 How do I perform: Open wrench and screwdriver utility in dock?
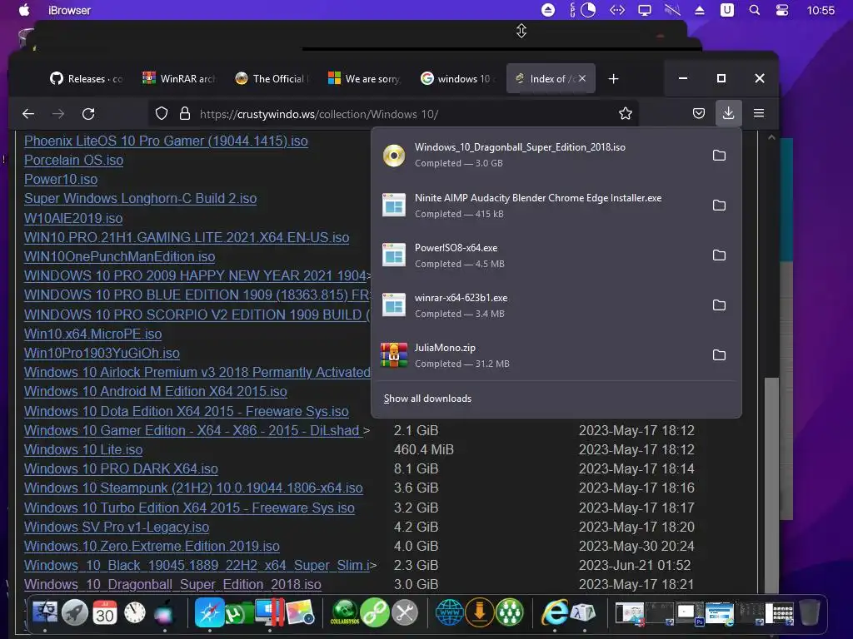404,613
